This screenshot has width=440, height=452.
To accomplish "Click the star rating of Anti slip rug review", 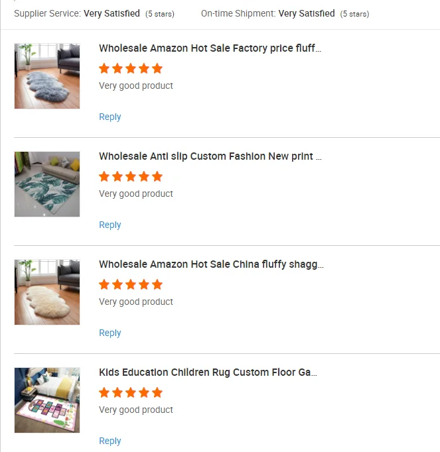I will click(131, 176).
